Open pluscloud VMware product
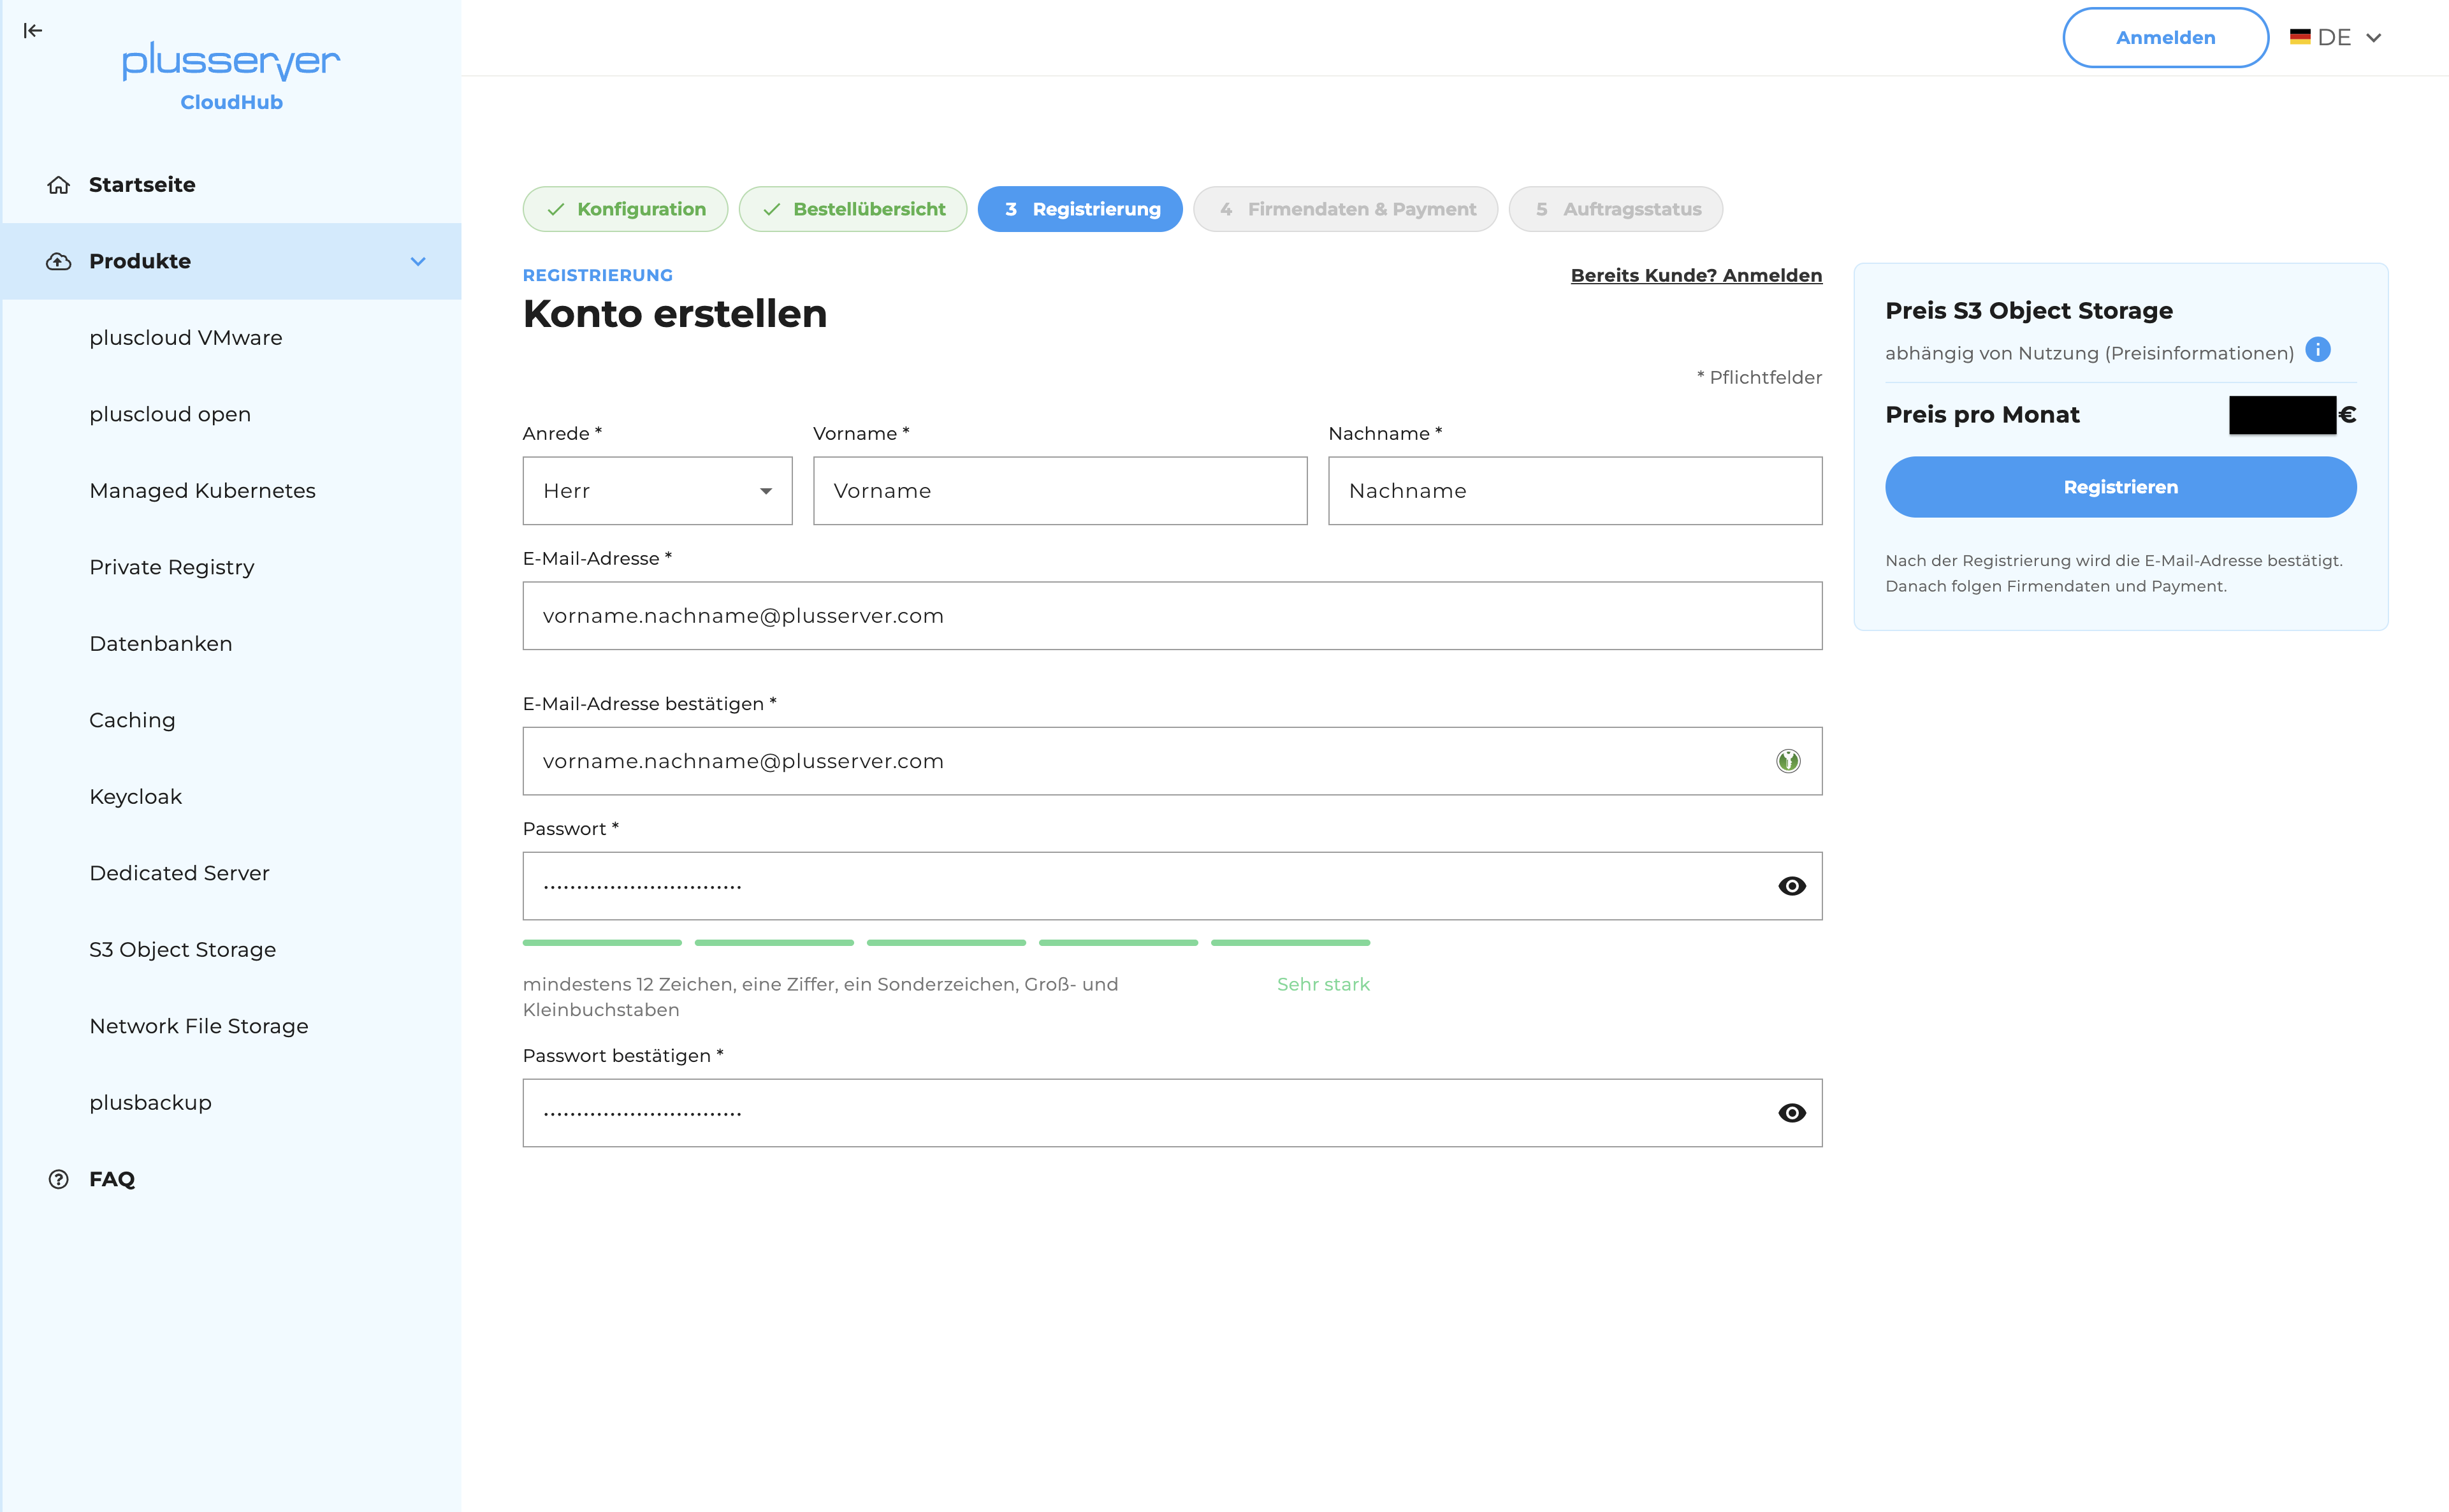 [x=186, y=338]
